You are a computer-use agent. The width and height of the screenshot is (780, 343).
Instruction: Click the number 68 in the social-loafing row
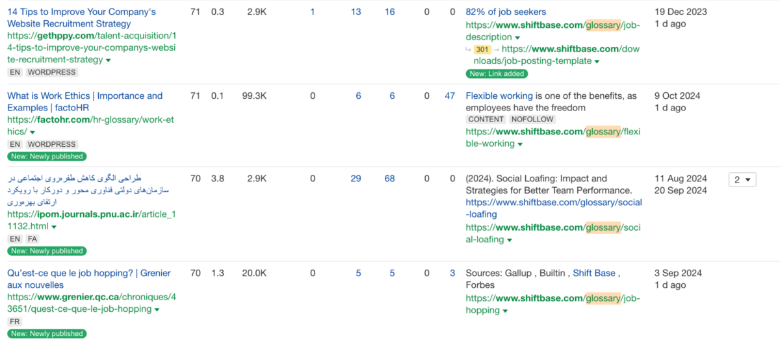point(389,179)
